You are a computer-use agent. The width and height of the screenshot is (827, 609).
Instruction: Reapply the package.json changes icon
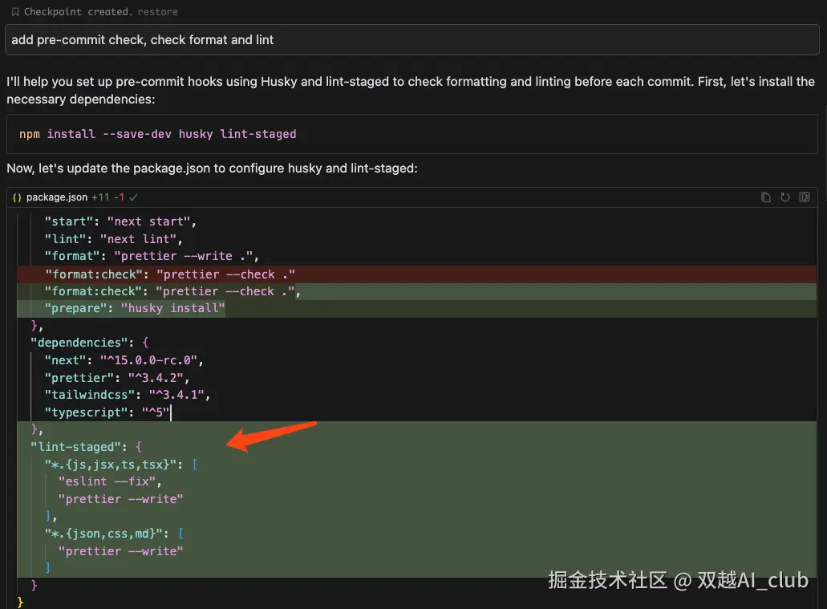click(784, 197)
